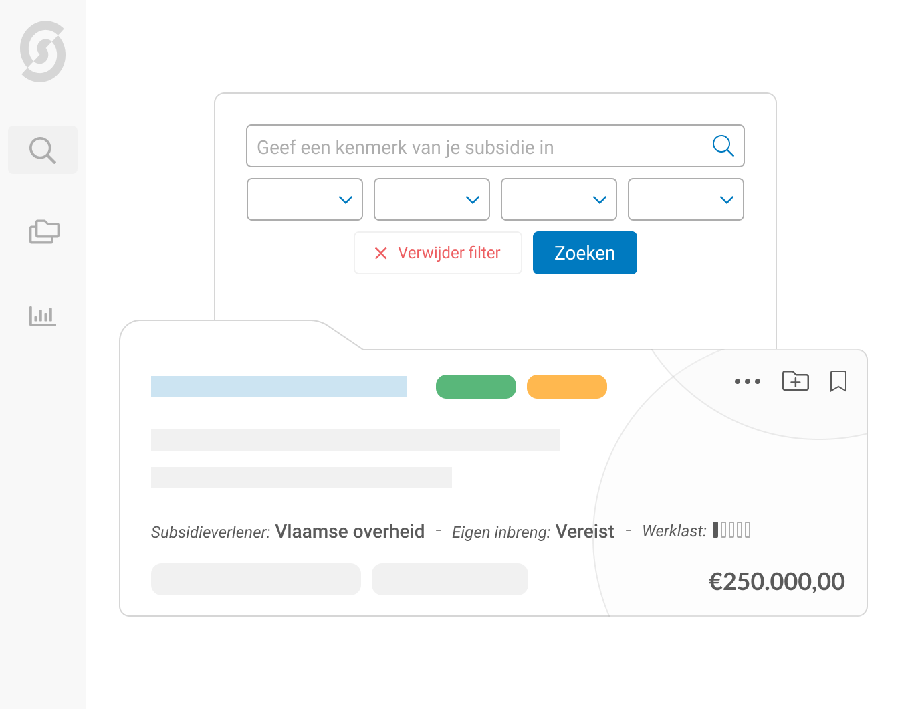
Task: Open the folders section in the sidebar
Action: click(x=44, y=232)
